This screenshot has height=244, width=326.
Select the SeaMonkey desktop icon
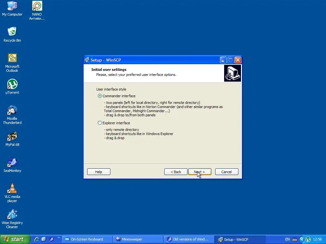coord(12,165)
